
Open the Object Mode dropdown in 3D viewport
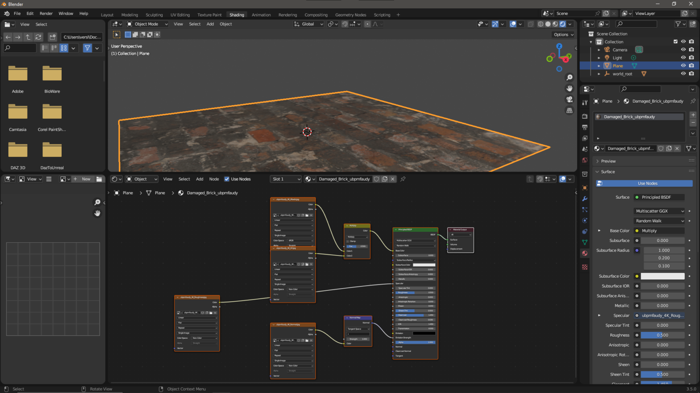tap(147, 24)
